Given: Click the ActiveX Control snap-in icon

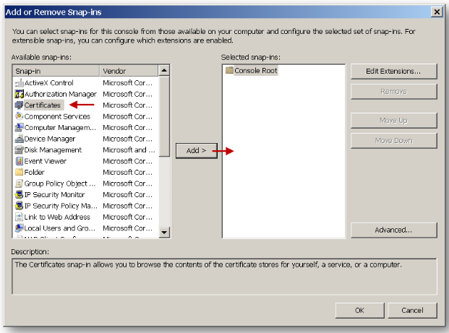Looking at the screenshot, I should [20, 83].
